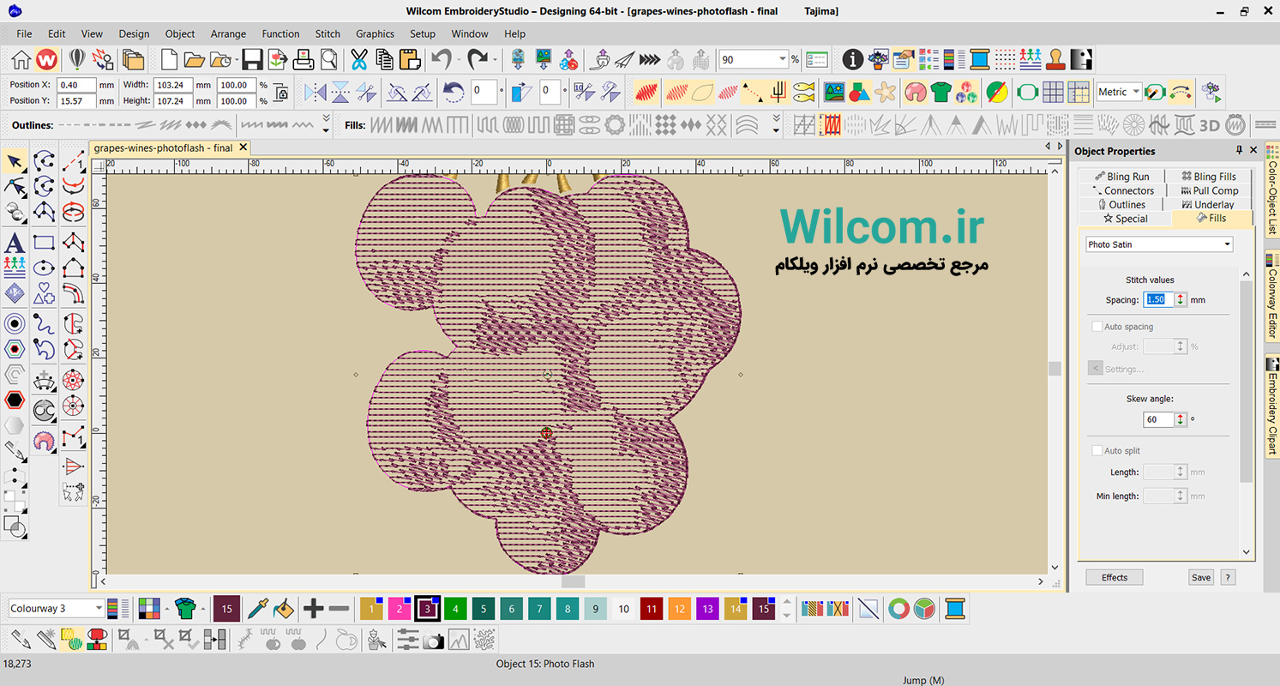Click the Open folder icon

(195, 59)
